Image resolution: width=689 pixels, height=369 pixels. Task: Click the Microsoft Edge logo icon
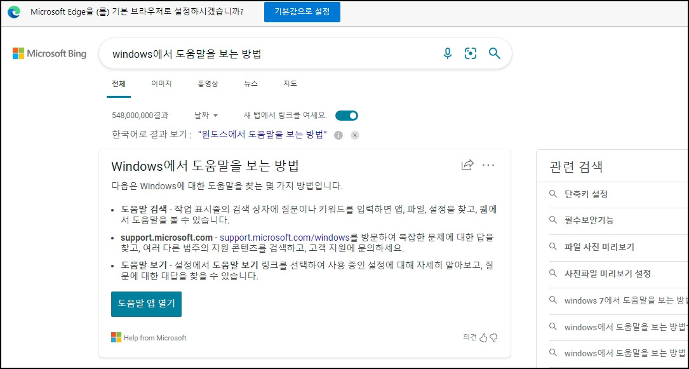point(14,12)
